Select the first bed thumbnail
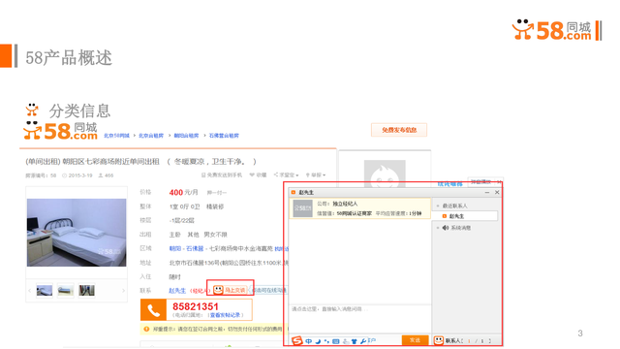Screen dimensions: 620x349 [x=45, y=291]
